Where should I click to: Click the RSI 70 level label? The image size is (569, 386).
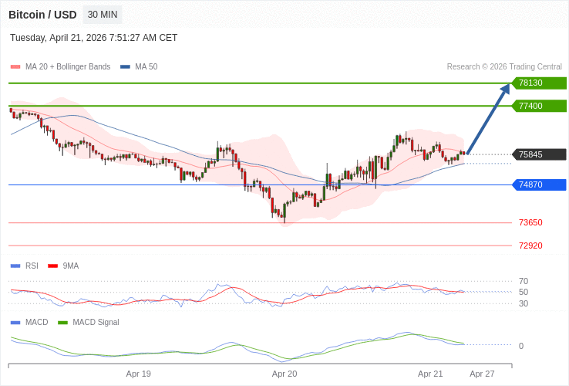point(524,281)
